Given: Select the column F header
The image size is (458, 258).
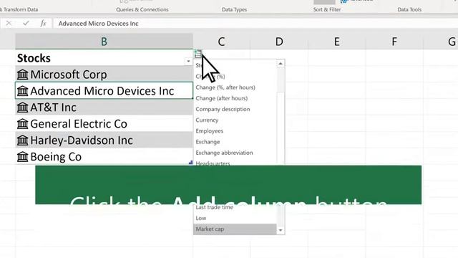Looking at the screenshot, I should pos(394,42).
